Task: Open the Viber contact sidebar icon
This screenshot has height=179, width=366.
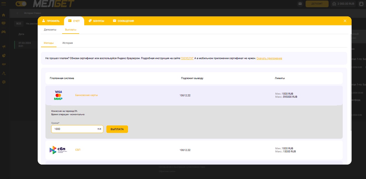Action: (4, 82)
